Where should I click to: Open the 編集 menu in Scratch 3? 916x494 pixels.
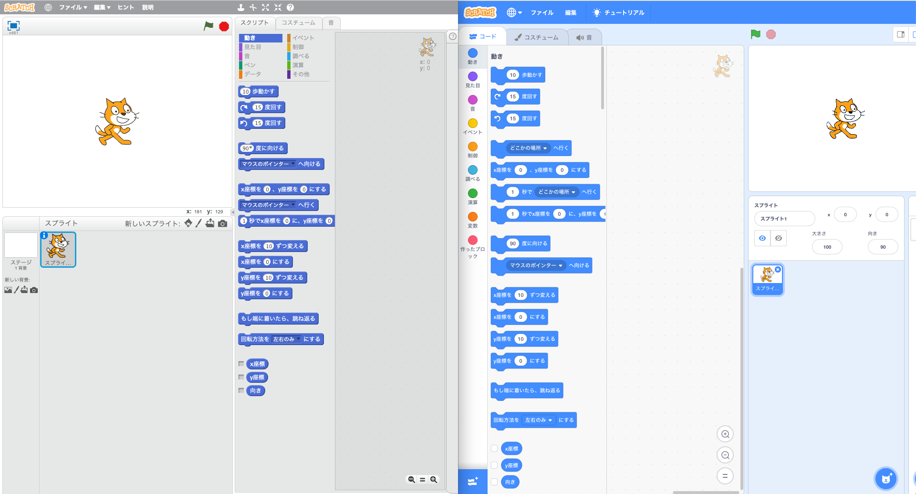(571, 12)
